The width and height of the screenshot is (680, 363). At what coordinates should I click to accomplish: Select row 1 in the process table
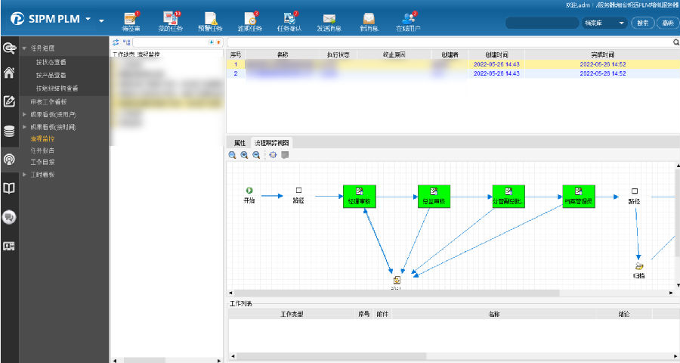click(453, 64)
